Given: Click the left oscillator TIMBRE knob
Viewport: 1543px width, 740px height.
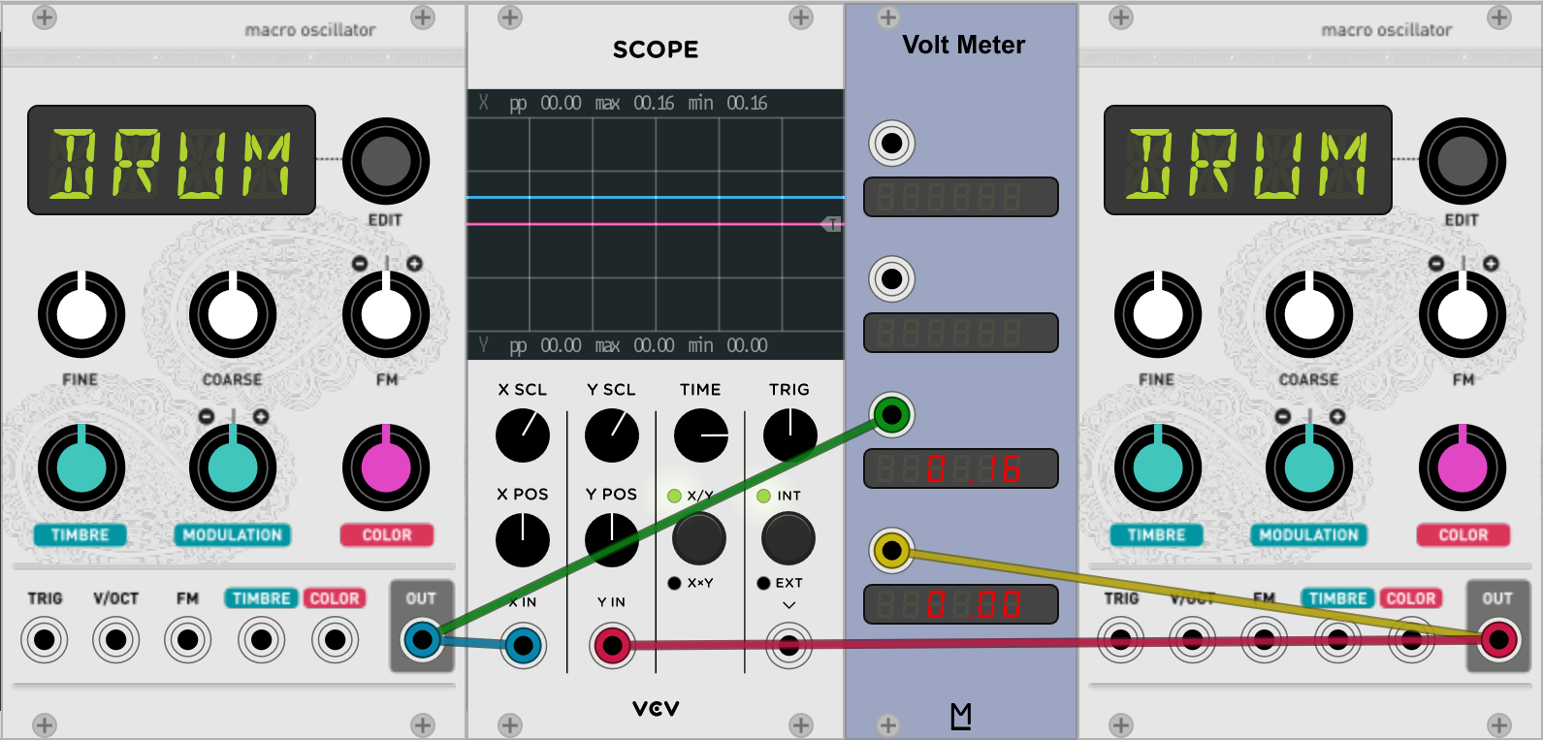Looking at the screenshot, I should tap(81, 467).
